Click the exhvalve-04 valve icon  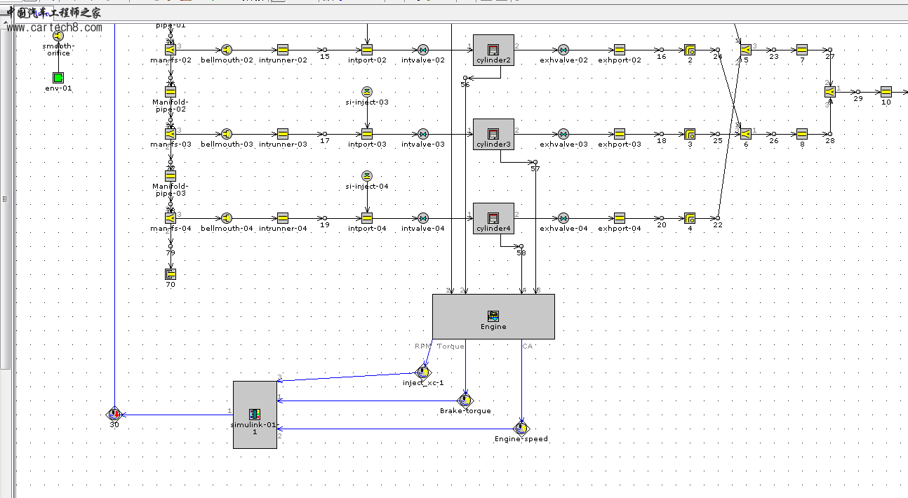coord(563,218)
